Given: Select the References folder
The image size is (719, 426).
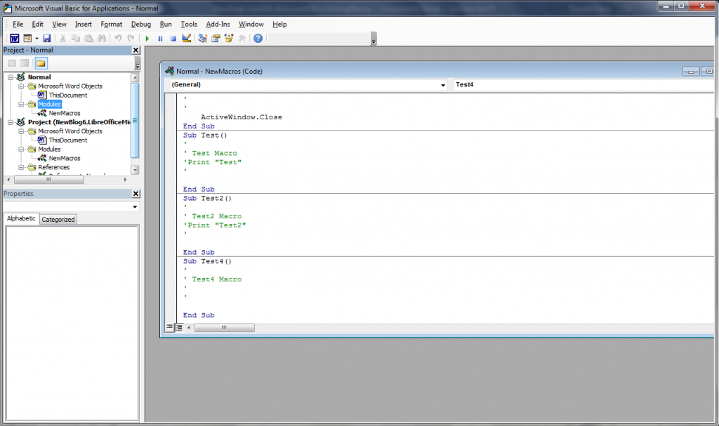Looking at the screenshot, I should pyautogui.click(x=53, y=167).
